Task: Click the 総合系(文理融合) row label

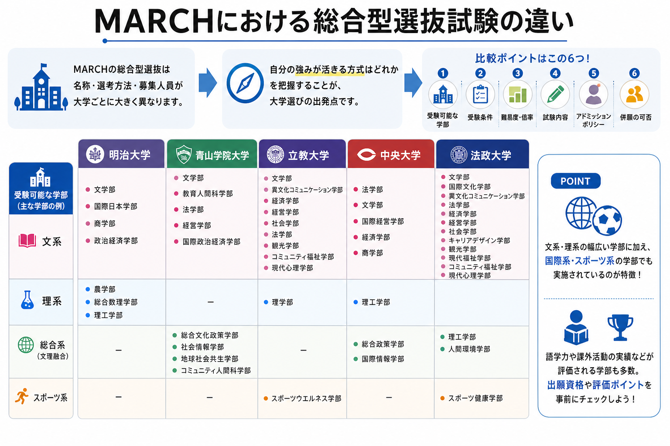Action: tap(53, 350)
